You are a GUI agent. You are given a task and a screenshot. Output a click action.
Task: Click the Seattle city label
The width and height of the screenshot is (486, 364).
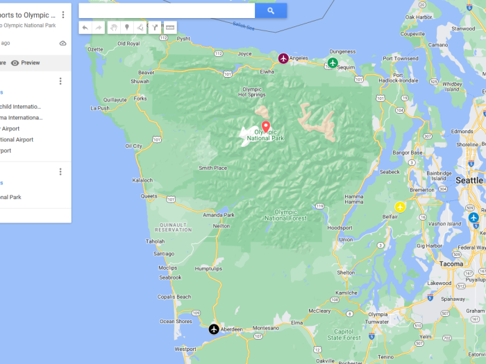click(x=469, y=180)
